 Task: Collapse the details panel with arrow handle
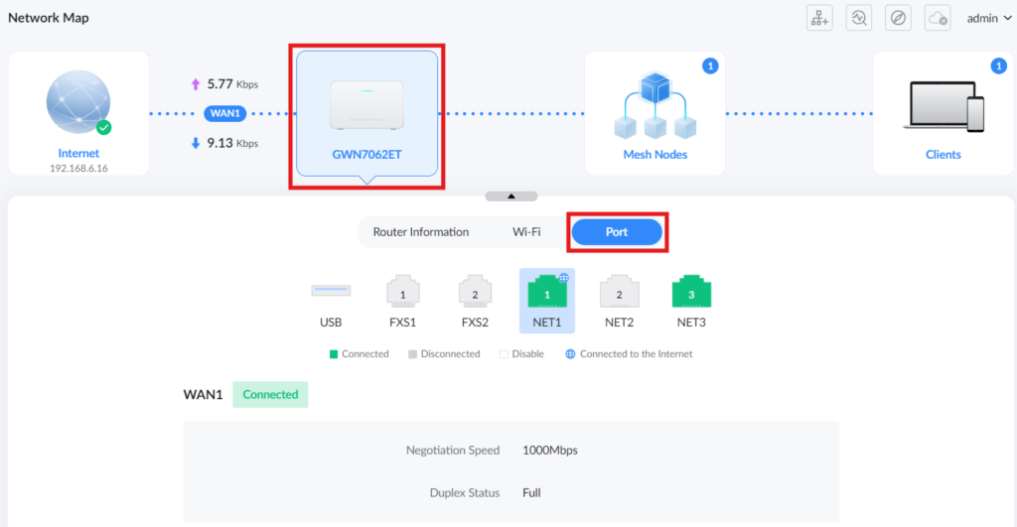(511, 196)
